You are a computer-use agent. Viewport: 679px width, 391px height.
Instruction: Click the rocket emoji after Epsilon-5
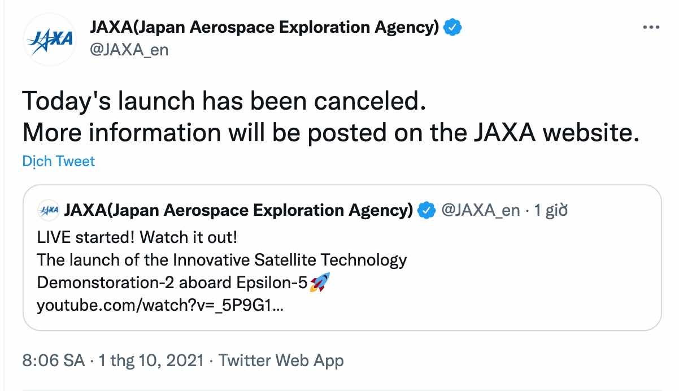[x=320, y=283]
